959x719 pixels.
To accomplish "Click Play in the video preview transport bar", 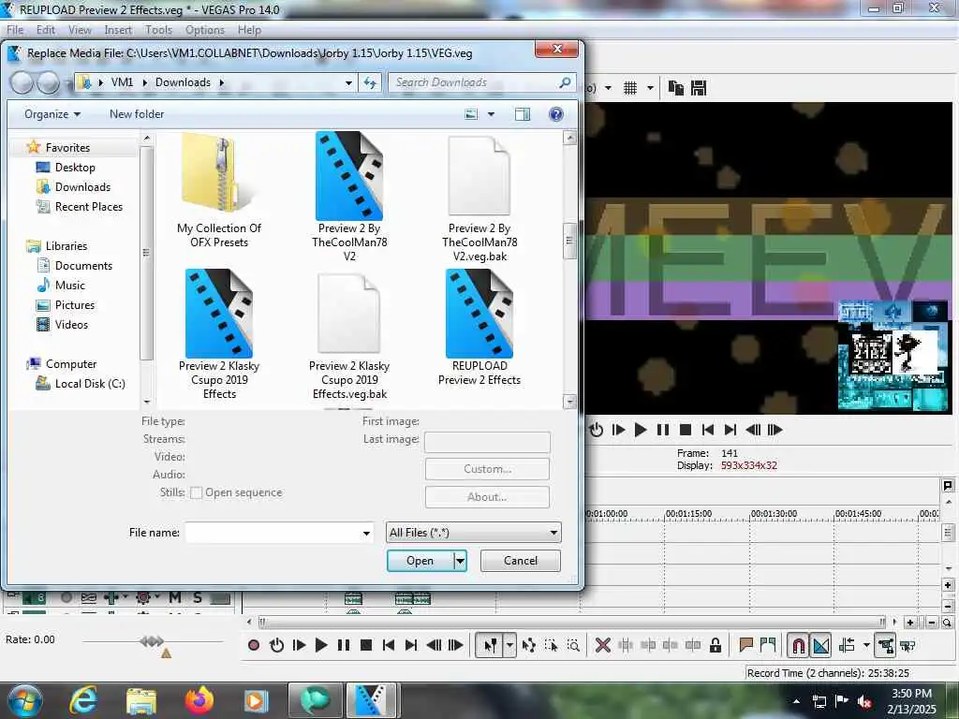I will pyautogui.click(x=641, y=430).
